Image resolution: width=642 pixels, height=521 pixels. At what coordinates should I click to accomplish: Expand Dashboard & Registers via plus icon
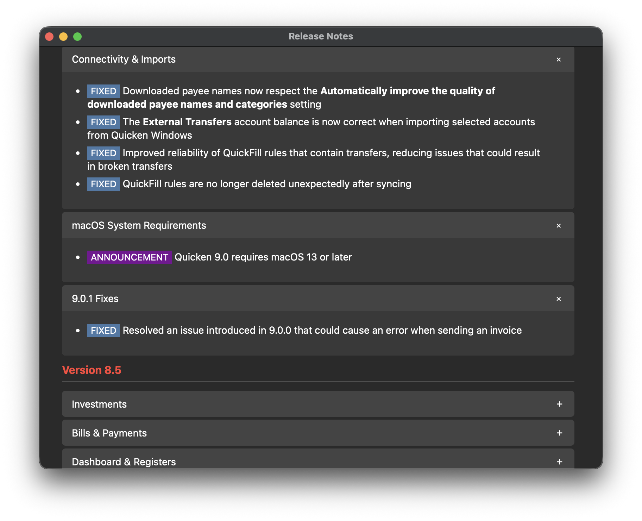pos(559,462)
